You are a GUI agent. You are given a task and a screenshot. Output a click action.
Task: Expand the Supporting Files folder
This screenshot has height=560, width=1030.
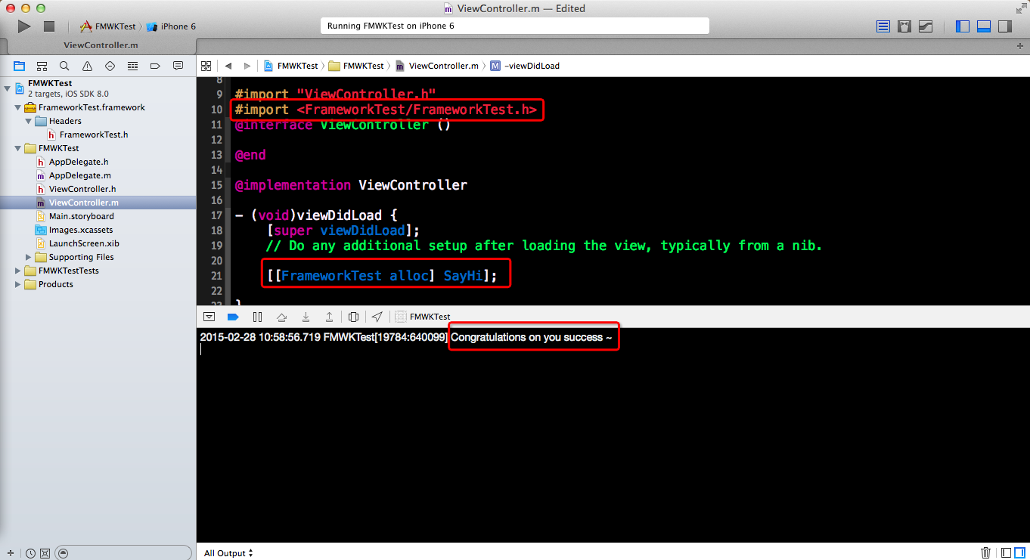[x=29, y=257]
